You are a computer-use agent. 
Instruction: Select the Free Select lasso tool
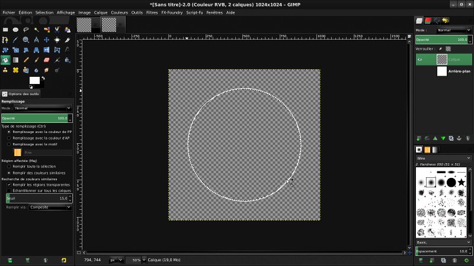[x=26, y=30]
